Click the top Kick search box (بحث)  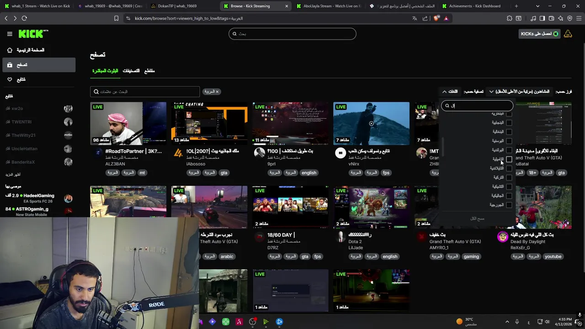(x=292, y=34)
